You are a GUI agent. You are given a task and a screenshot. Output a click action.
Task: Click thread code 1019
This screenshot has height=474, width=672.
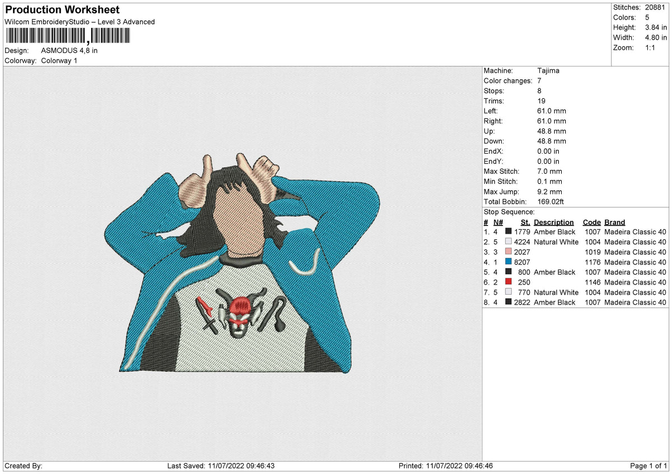[593, 252]
